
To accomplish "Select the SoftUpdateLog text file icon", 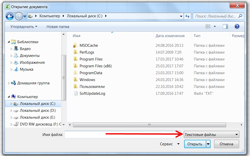I will [75, 93].
